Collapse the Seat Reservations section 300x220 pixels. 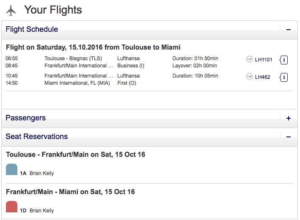tap(289, 137)
